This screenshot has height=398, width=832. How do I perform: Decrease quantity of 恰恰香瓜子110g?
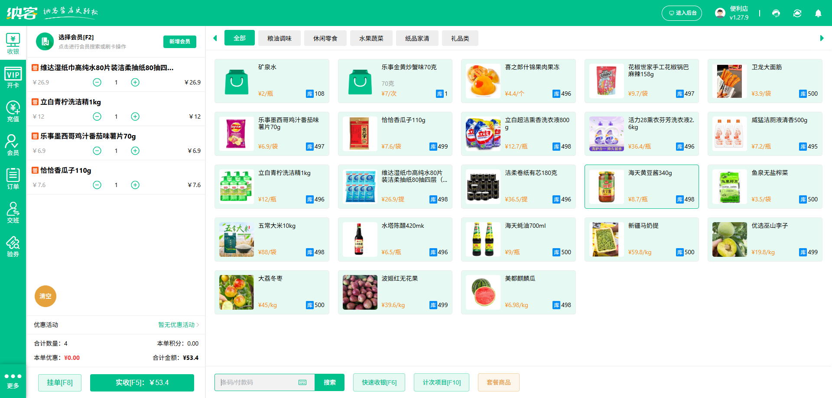pyautogui.click(x=97, y=185)
